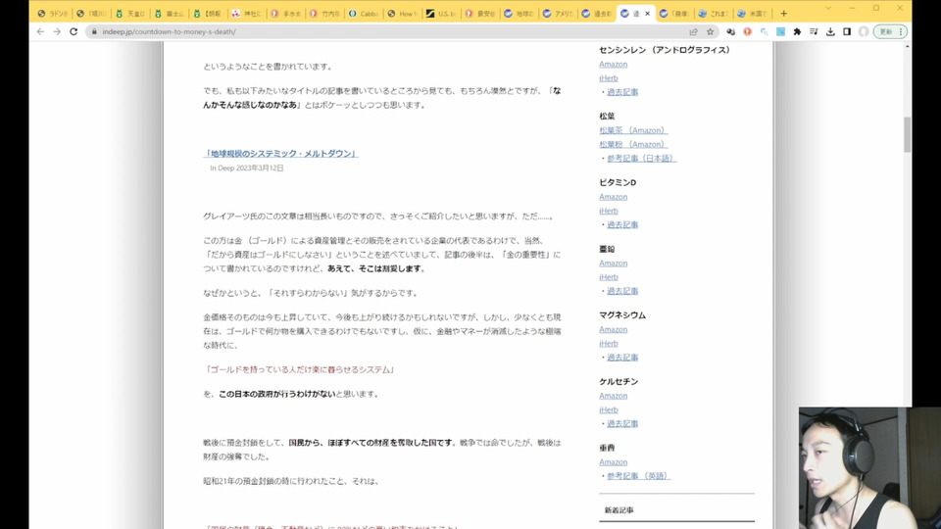This screenshot has width=941, height=529.
Task: Close the active tab
Action: point(647,13)
